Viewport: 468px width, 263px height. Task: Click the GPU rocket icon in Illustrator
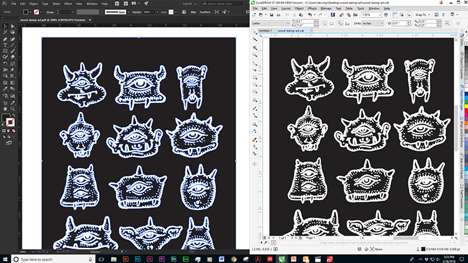click(145, 4)
